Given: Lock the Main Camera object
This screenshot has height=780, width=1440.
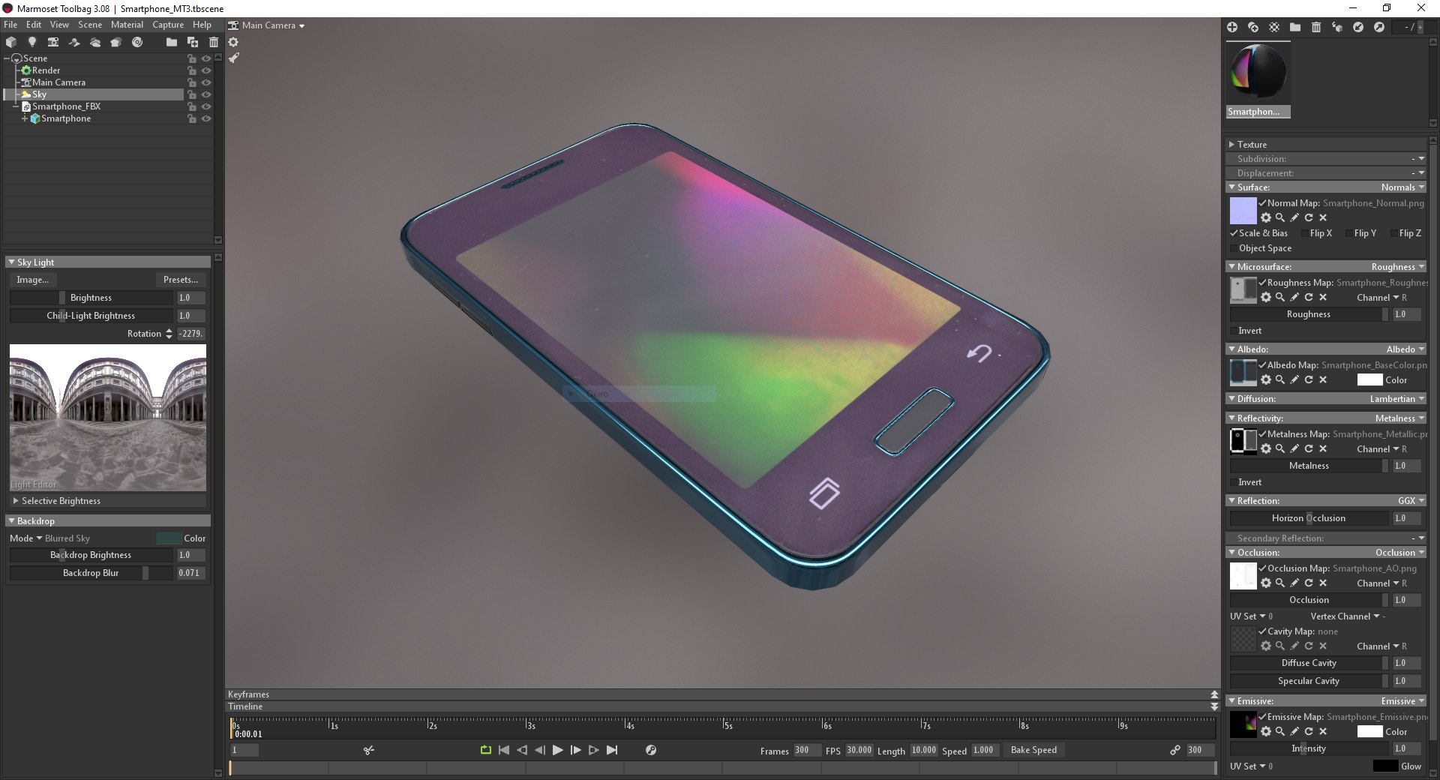Looking at the screenshot, I should click(x=192, y=82).
